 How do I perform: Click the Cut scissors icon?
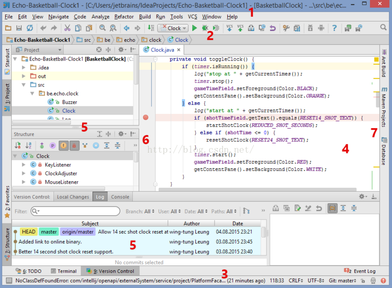[67, 28]
